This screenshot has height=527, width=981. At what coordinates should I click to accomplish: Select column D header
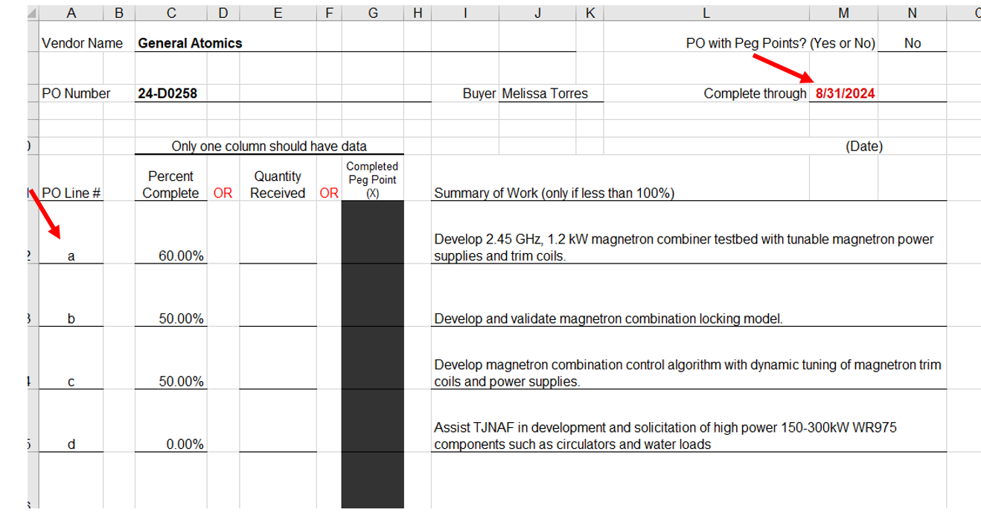coord(223,13)
